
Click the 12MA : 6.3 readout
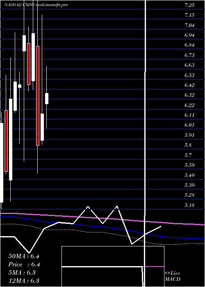[24, 280]
